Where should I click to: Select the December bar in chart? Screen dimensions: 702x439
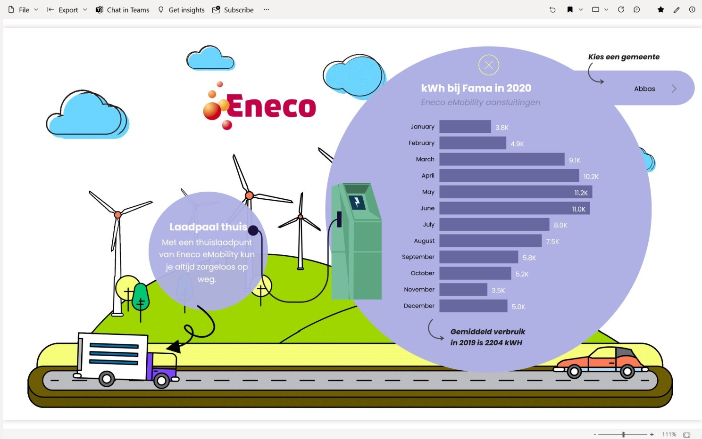474,306
